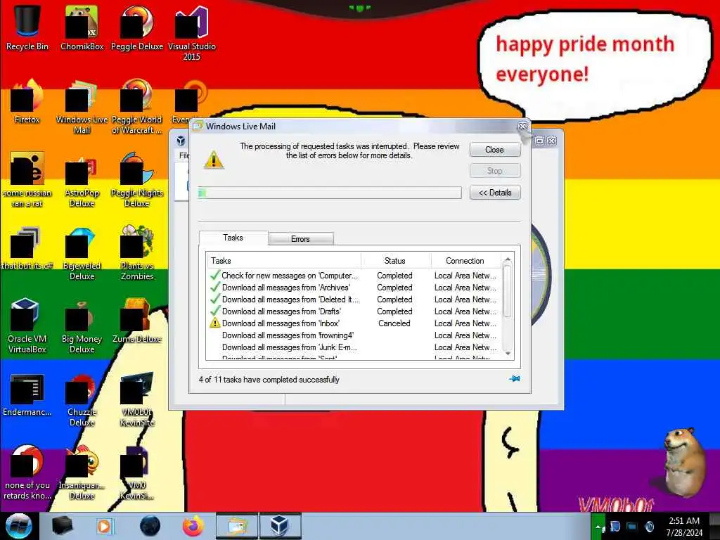
Task: Click the Tasks column header
Action: (284, 260)
